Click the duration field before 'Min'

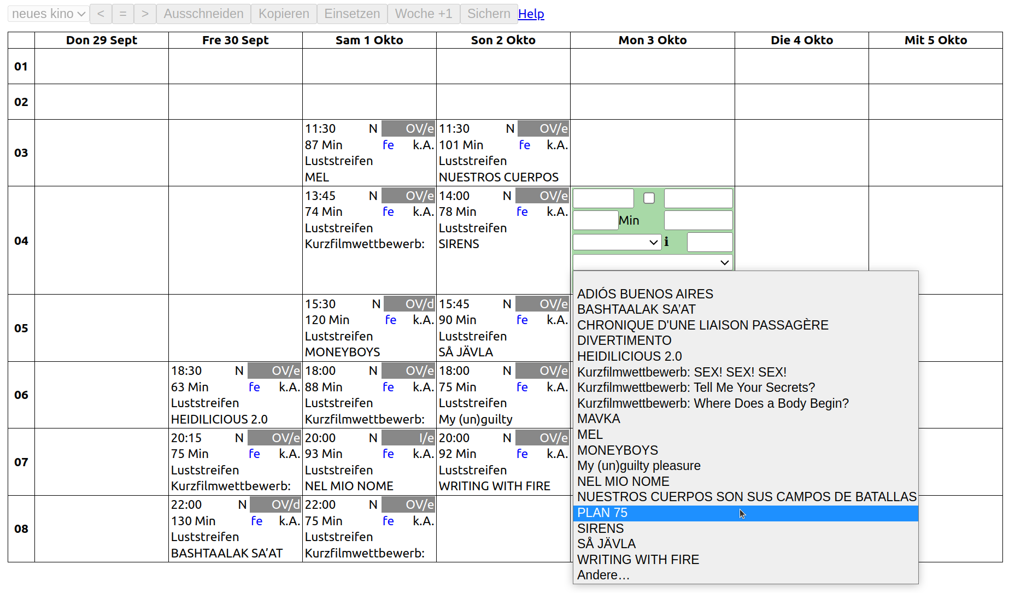595,220
